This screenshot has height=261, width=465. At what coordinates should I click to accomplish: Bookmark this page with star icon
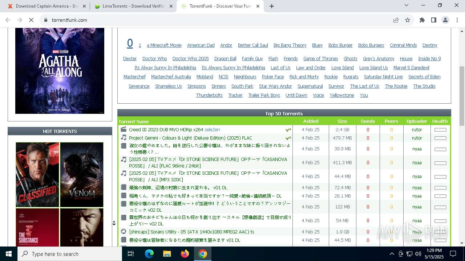point(408,20)
